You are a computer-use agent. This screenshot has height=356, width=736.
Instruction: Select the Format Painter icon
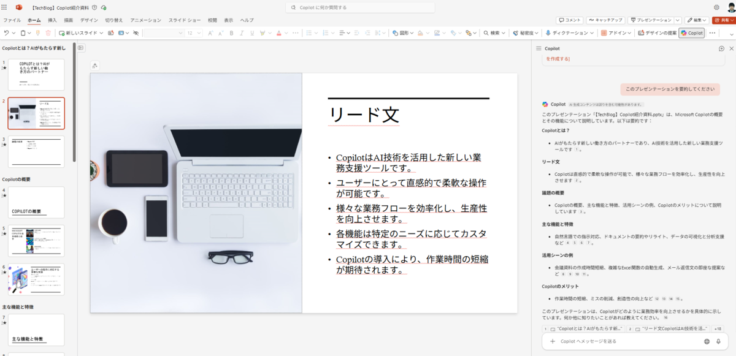[x=38, y=33]
